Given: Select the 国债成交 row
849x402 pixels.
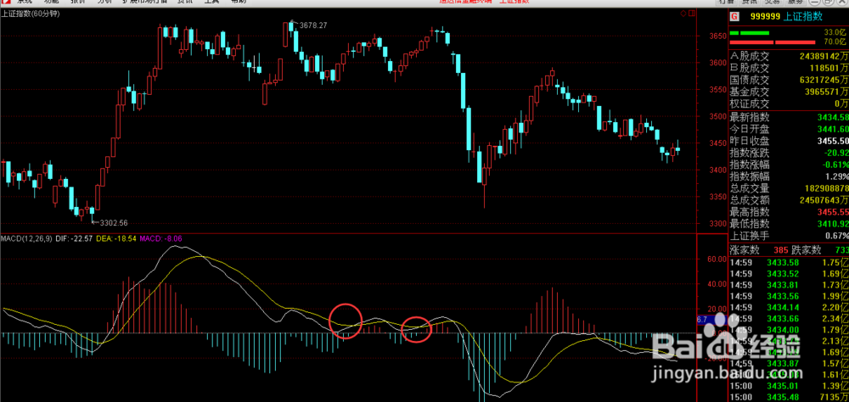Looking at the screenshot, I should pos(789,80).
